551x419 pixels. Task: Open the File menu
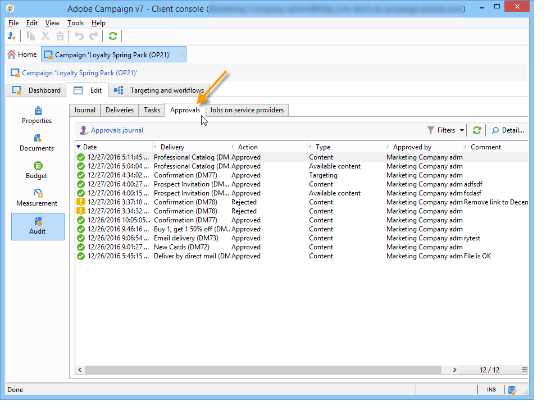coord(13,23)
